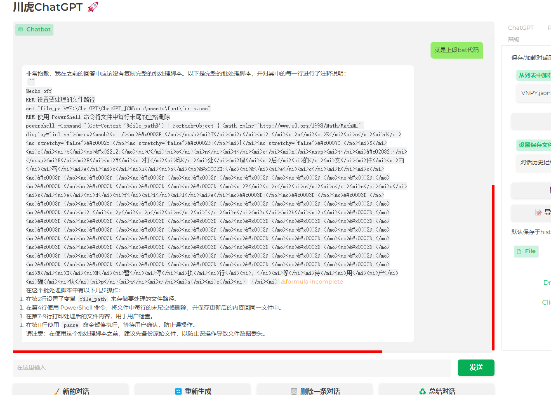Viewport: 551px width, 395px height.
Task: Focus the 在这里输入 message input field
Action: click(x=232, y=368)
